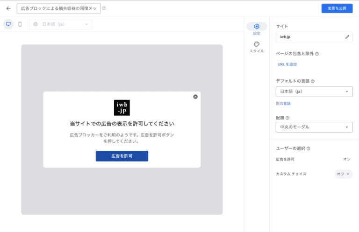Switch to mobile preview icon
This screenshot has height=232, width=359.
tap(20, 24)
